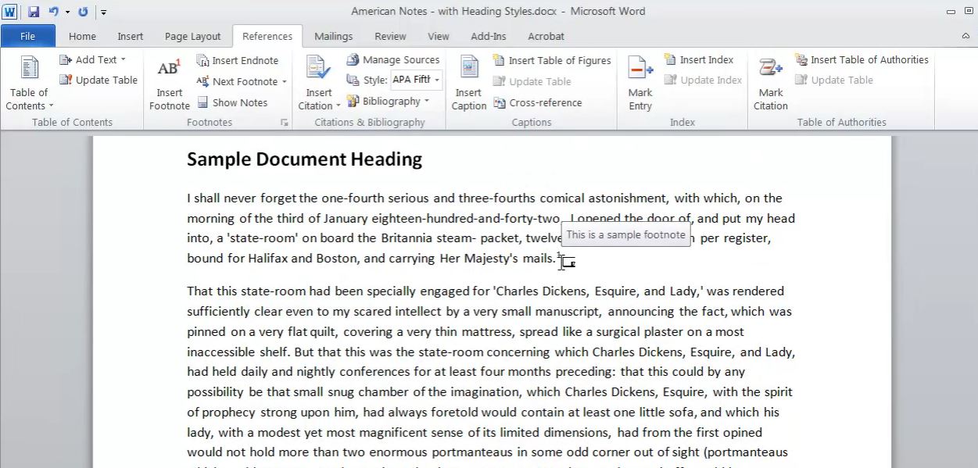Open the Next Footnote dropdown arrow
The height and width of the screenshot is (468, 978).
pyautogui.click(x=285, y=81)
